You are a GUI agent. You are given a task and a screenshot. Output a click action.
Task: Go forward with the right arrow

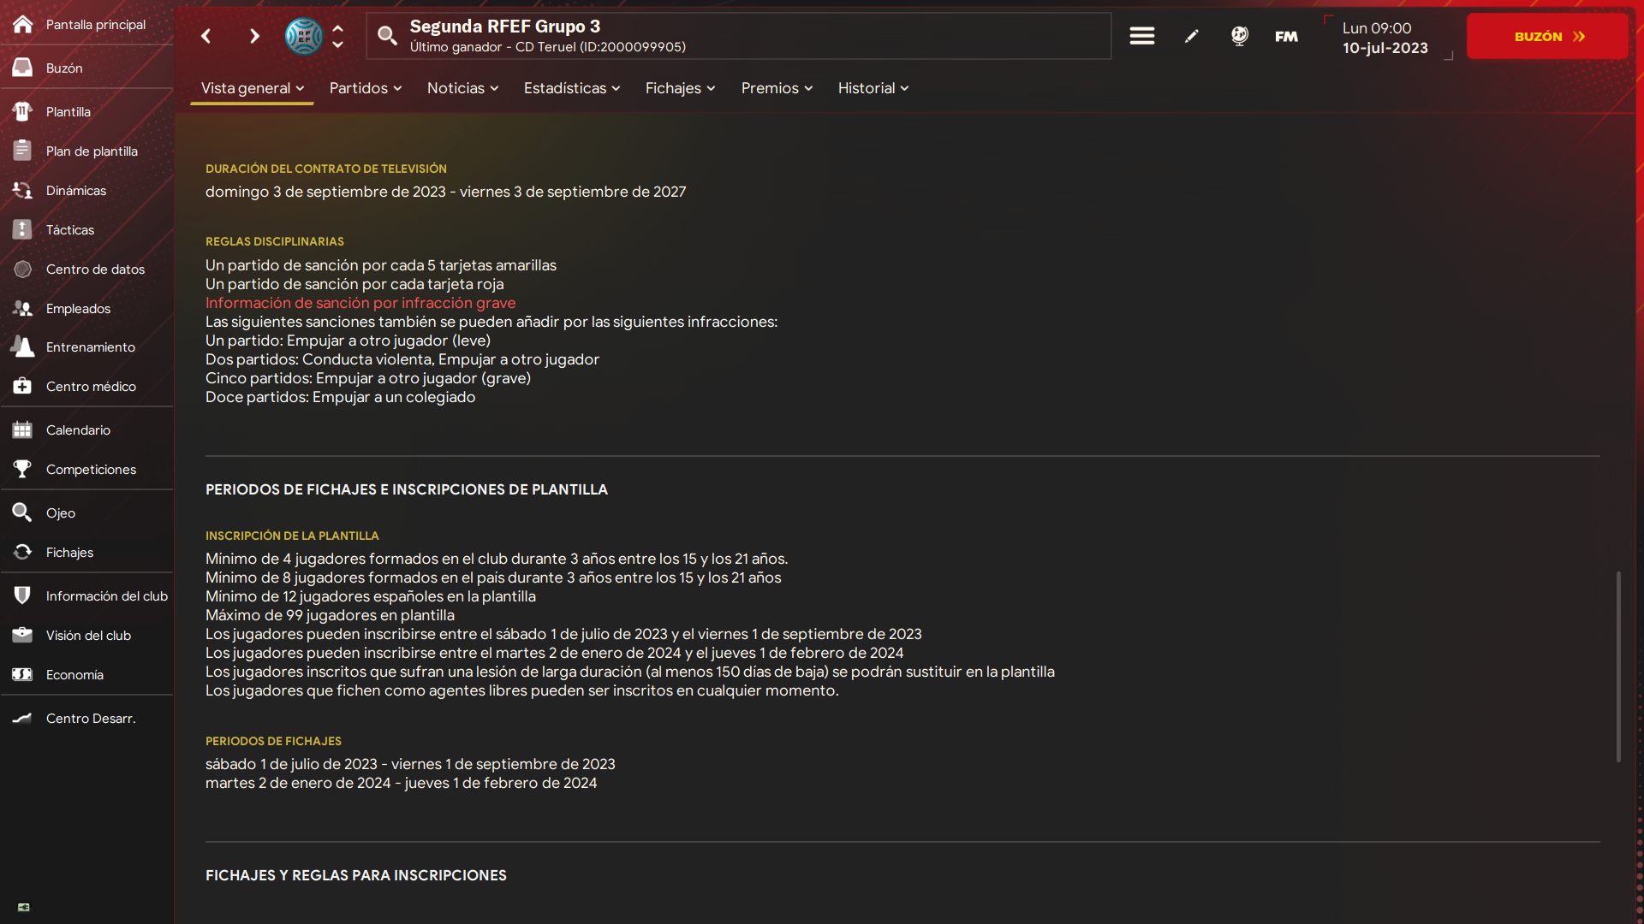[254, 36]
